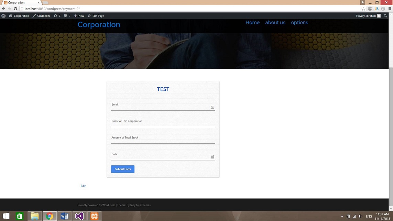This screenshot has height=221, width=393.
Task: Show hidden system tray icons
Action: 342,217
